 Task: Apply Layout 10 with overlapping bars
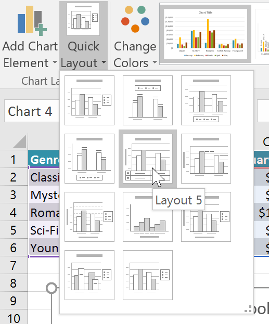tap(89, 275)
